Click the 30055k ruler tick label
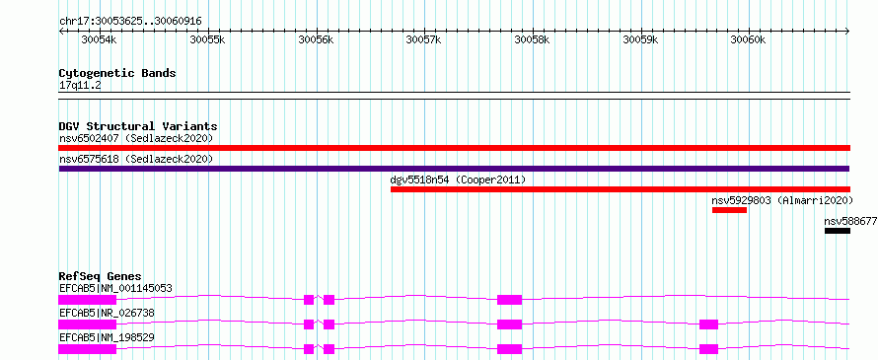This screenshot has width=878, height=360. click(208, 39)
